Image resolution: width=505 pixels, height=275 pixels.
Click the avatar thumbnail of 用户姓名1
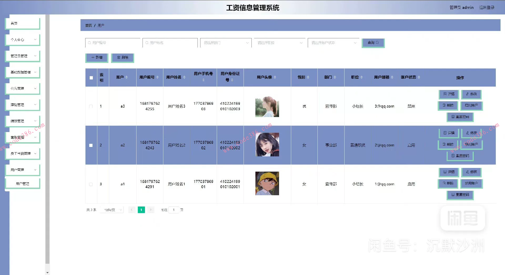tap(267, 183)
